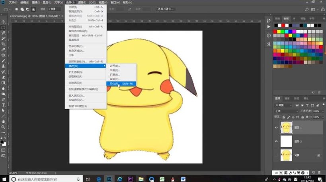Open the History panel icon
This screenshot has height=182, width=326.
click(269, 21)
